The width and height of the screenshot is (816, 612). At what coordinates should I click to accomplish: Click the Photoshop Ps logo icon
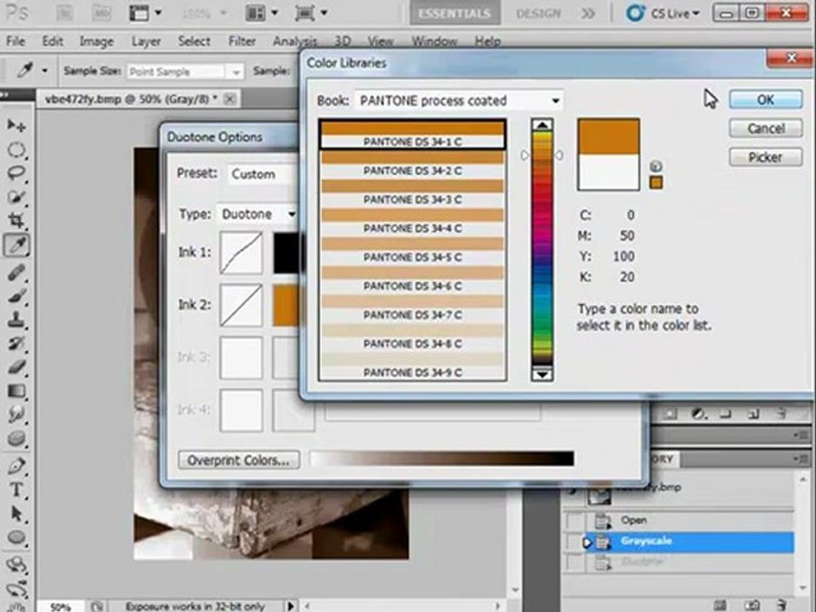[16, 13]
